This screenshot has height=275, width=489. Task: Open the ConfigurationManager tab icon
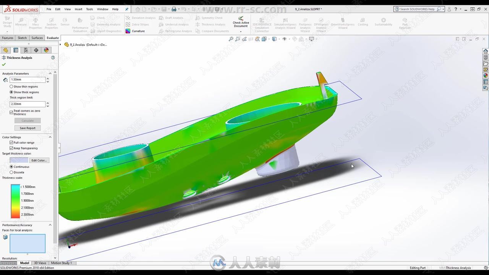click(x=26, y=50)
